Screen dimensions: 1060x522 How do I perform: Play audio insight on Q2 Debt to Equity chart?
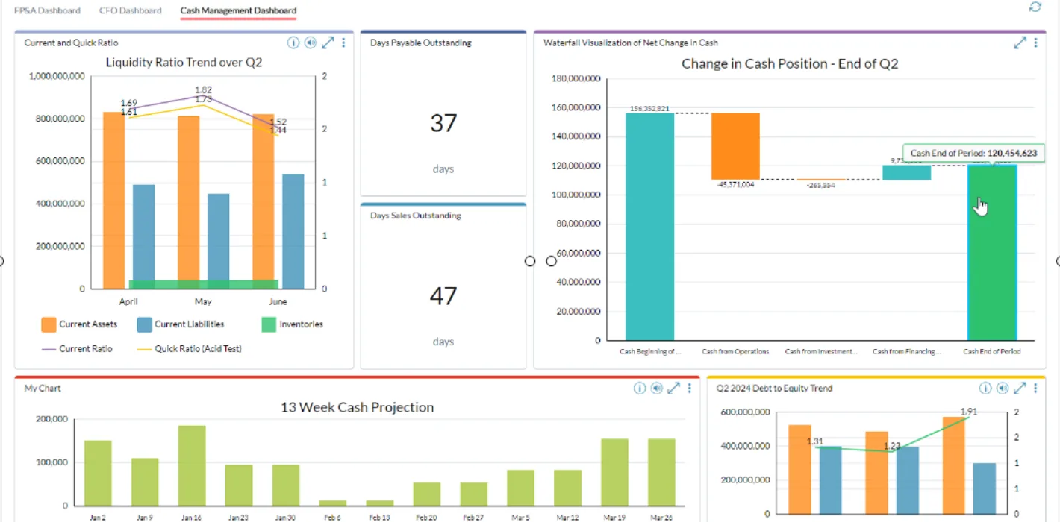[1003, 389]
